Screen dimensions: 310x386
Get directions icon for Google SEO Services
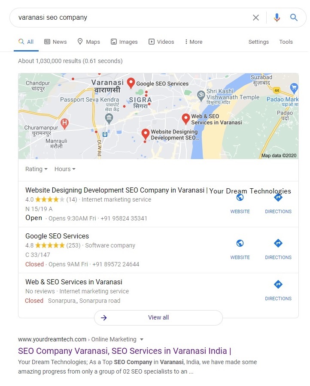click(278, 243)
